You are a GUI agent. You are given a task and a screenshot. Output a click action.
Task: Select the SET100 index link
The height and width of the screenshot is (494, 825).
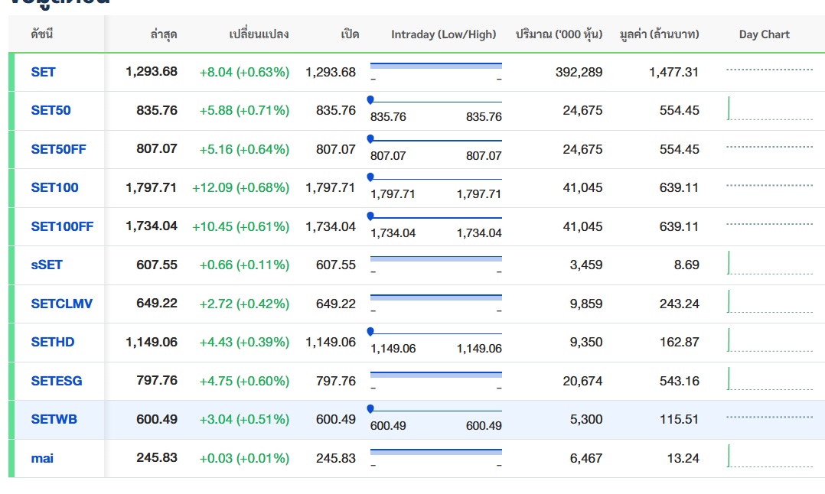coord(54,187)
